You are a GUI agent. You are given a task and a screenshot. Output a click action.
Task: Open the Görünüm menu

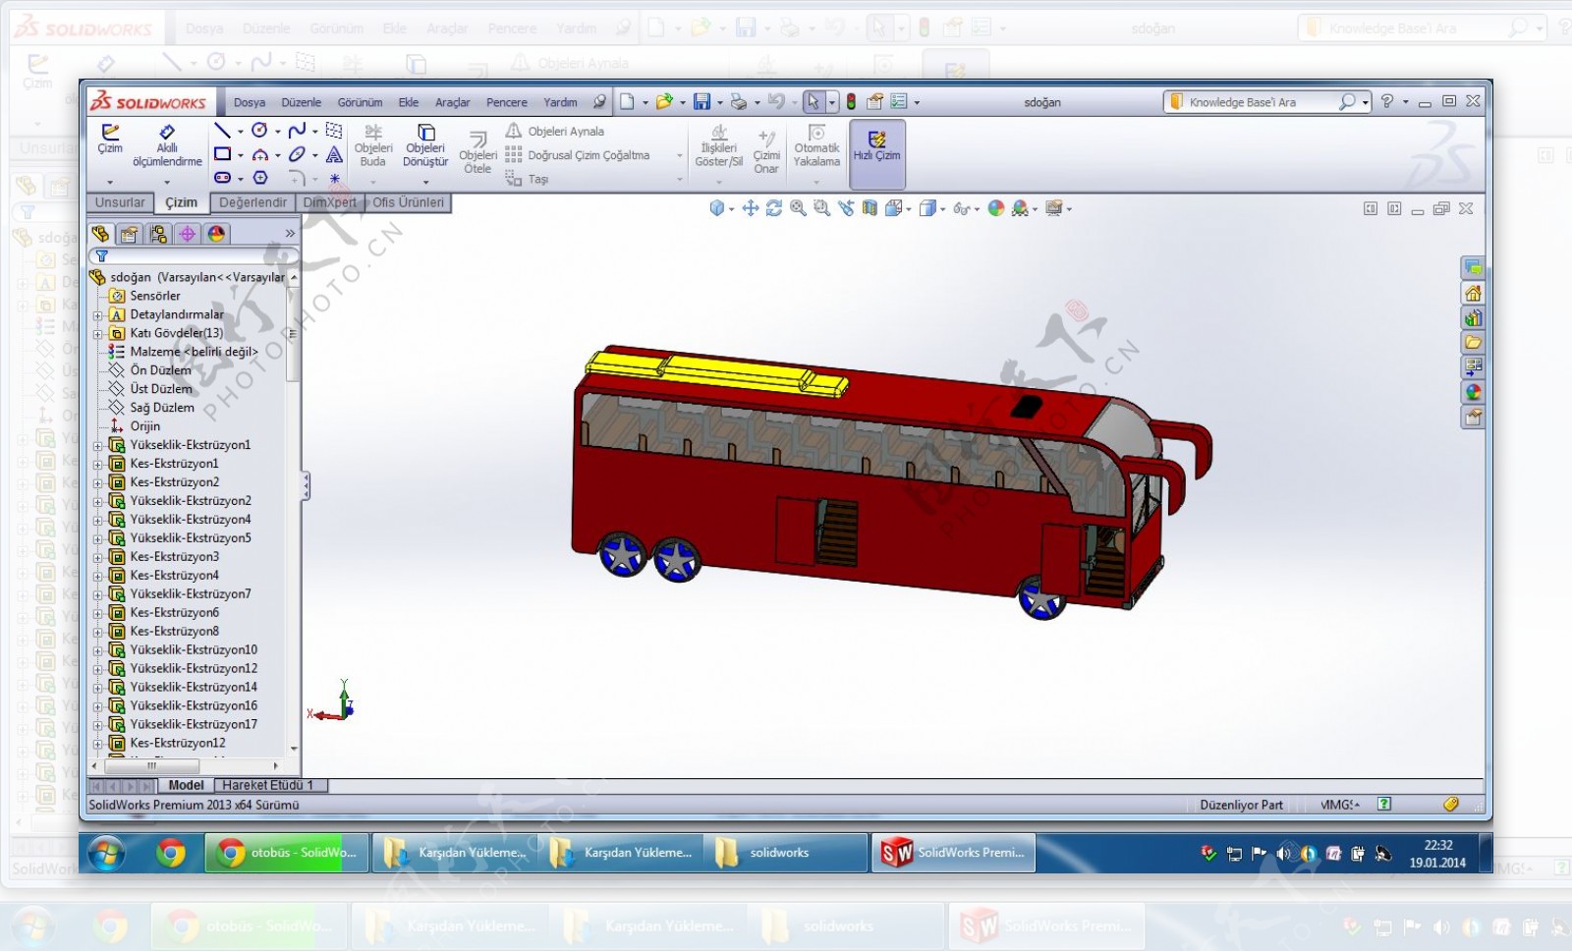pos(360,102)
